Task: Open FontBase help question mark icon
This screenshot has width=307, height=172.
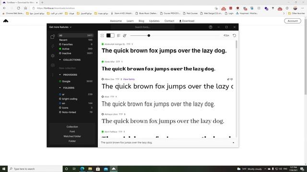Action: (x=211, y=27)
